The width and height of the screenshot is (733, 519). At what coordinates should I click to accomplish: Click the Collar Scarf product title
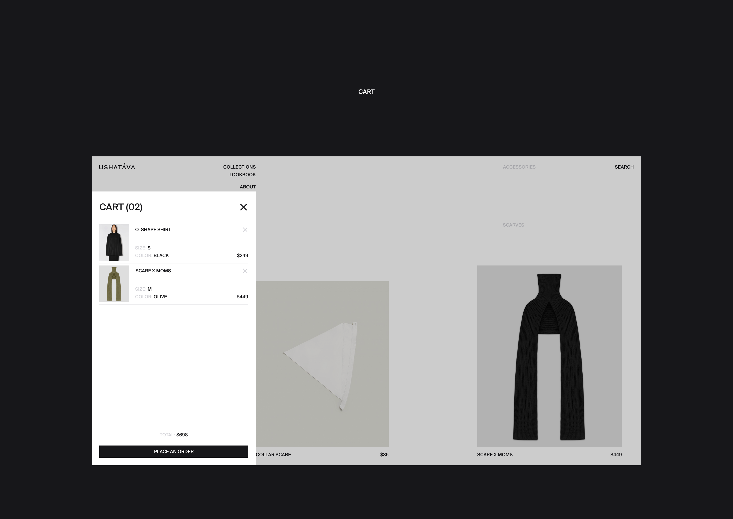tap(273, 455)
